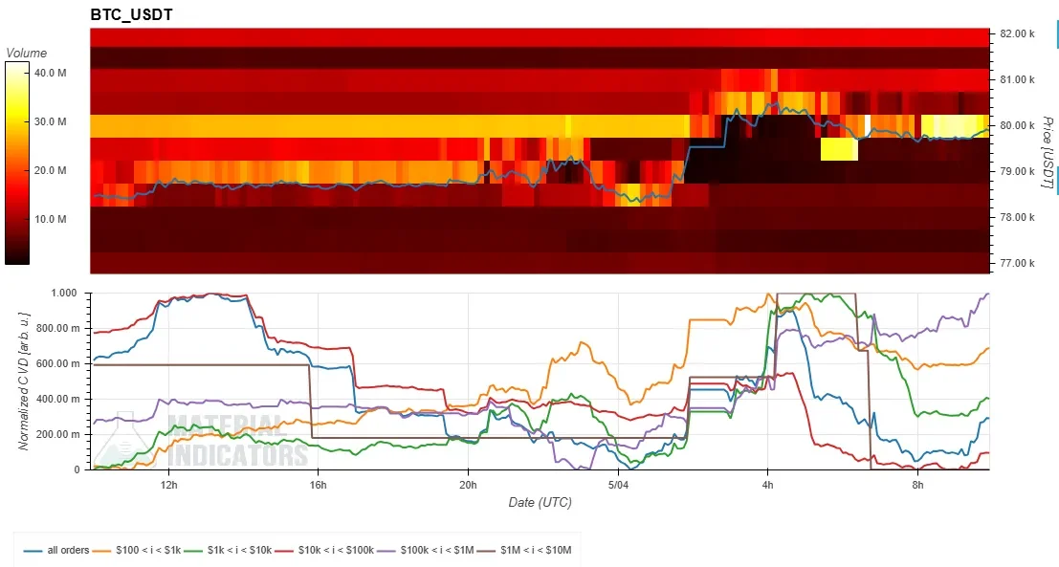Click the 77.00 k price axis label
The width and height of the screenshot is (1059, 567).
[x=1017, y=263]
